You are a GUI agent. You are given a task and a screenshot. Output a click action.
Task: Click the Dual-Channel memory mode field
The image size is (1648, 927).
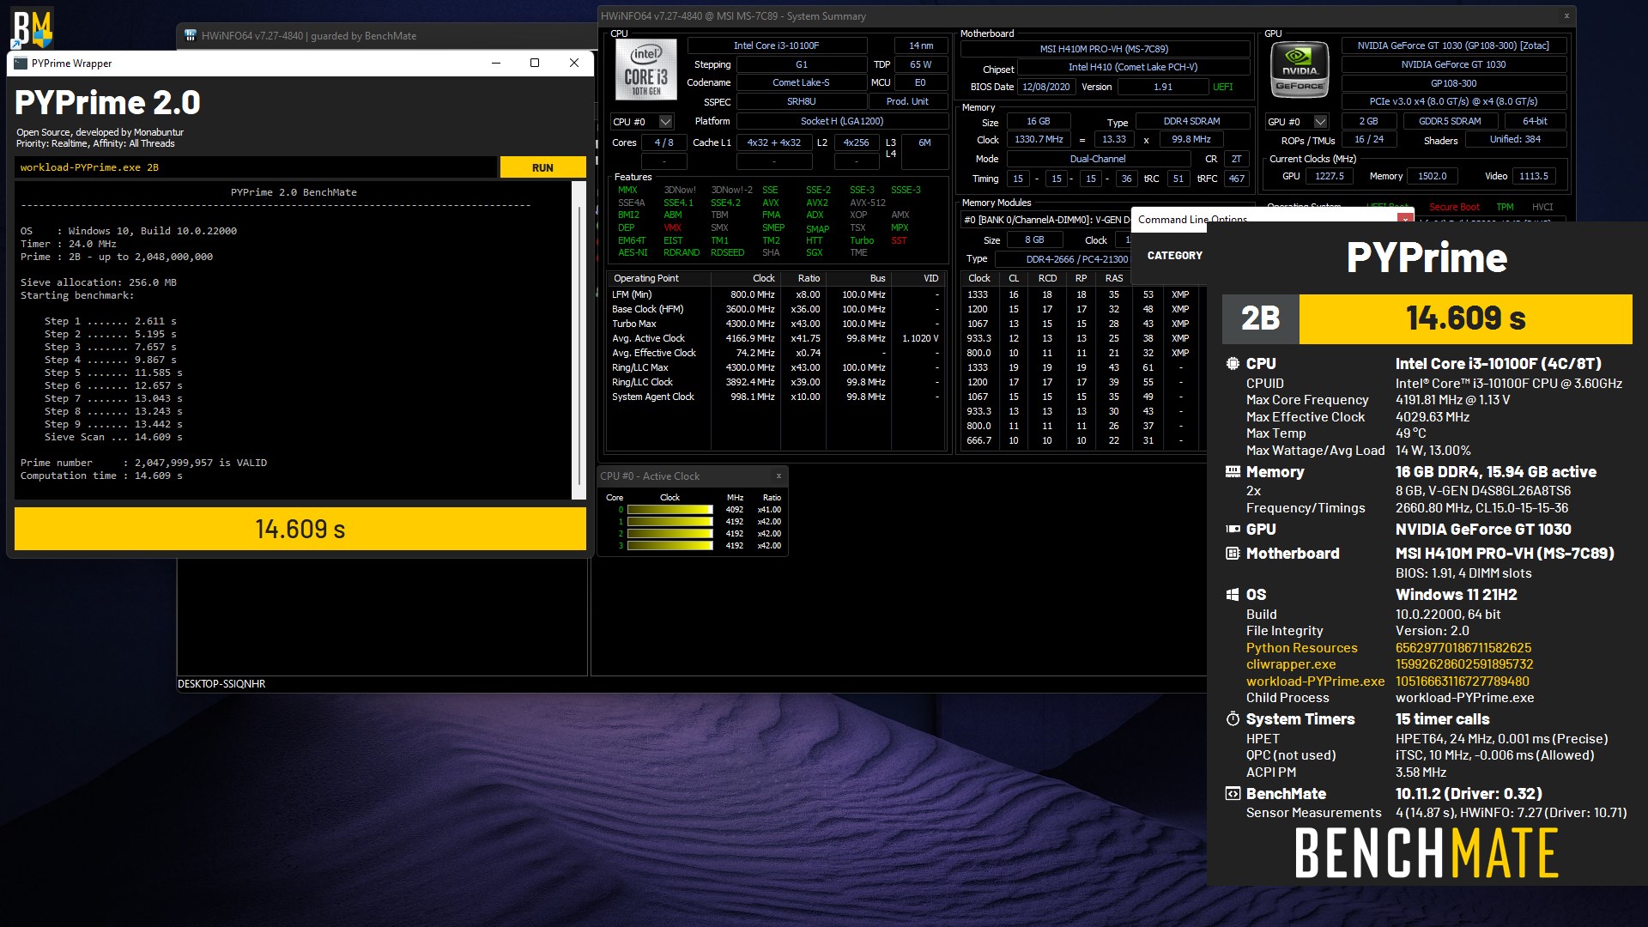pyautogui.click(x=1098, y=159)
